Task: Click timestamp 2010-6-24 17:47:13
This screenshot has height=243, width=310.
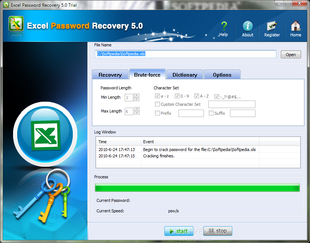Action: coord(117,150)
